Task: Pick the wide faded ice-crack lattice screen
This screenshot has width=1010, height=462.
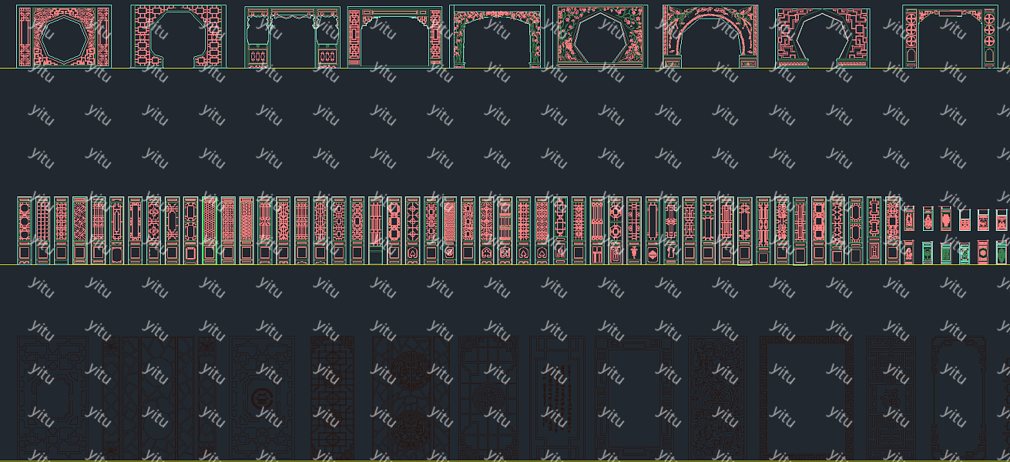Action: click(159, 397)
